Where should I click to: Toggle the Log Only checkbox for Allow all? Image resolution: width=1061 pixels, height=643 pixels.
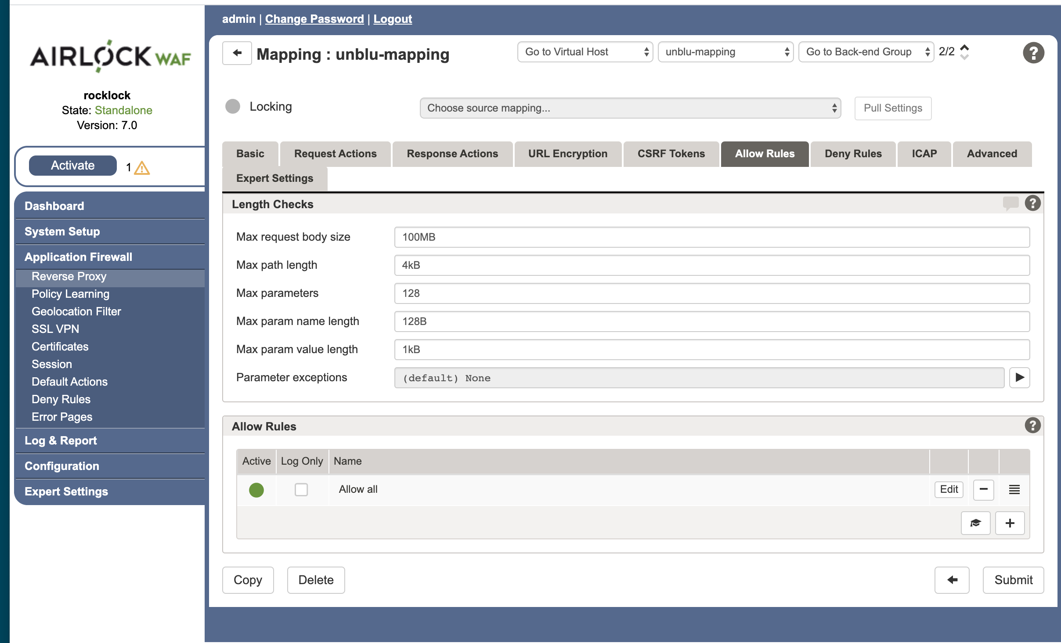tap(301, 489)
